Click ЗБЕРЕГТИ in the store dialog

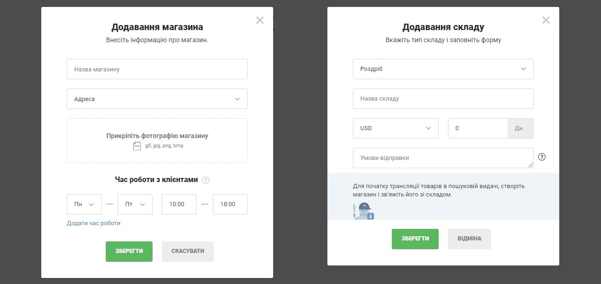(129, 251)
